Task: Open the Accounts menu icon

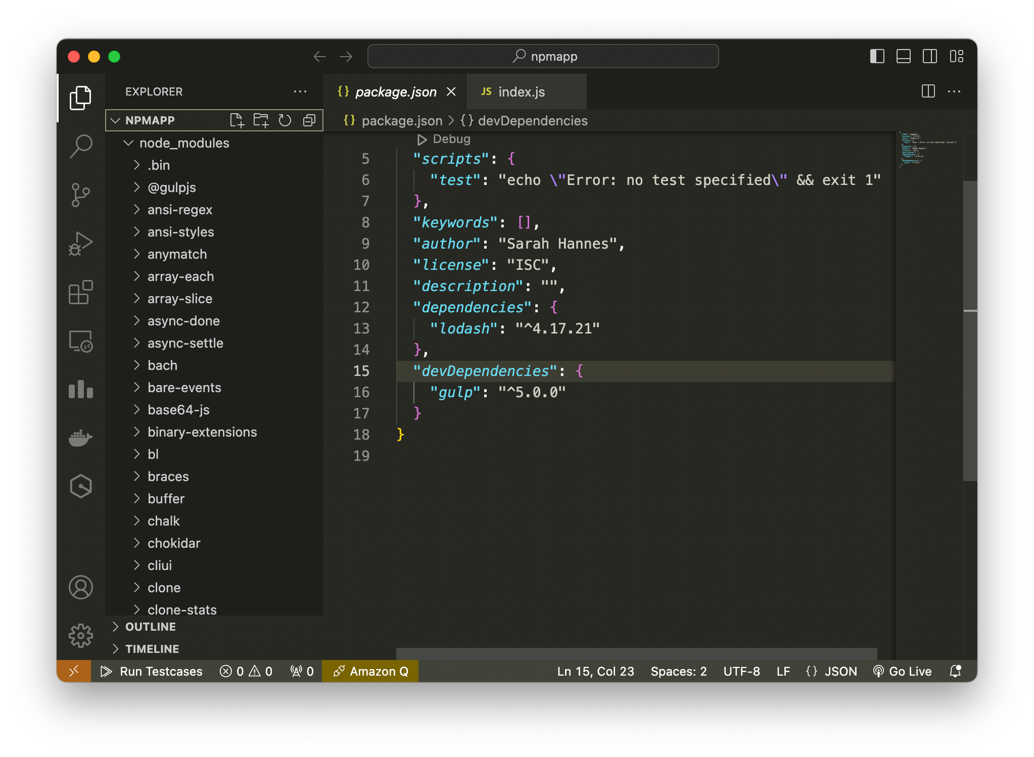Action: [x=80, y=587]
